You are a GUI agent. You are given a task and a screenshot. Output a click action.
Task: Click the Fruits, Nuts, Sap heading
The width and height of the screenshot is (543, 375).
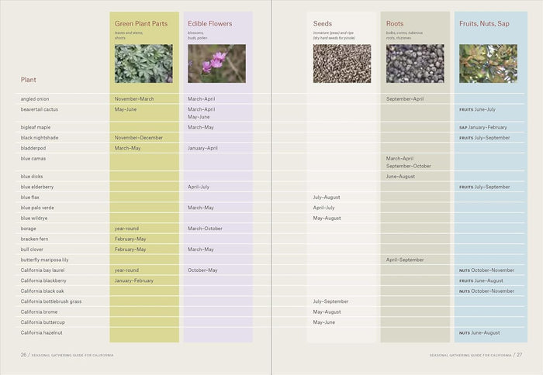tap(484, 23)
